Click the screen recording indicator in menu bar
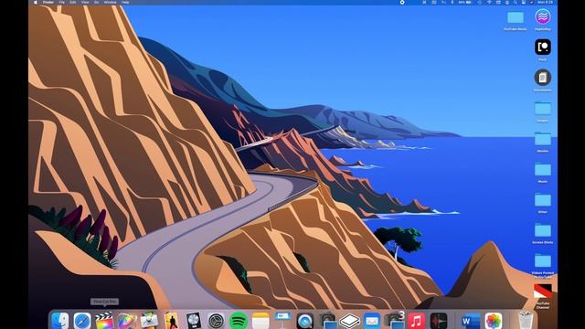The height and width of the screenshot is (329, 585). tap(402, 2)
